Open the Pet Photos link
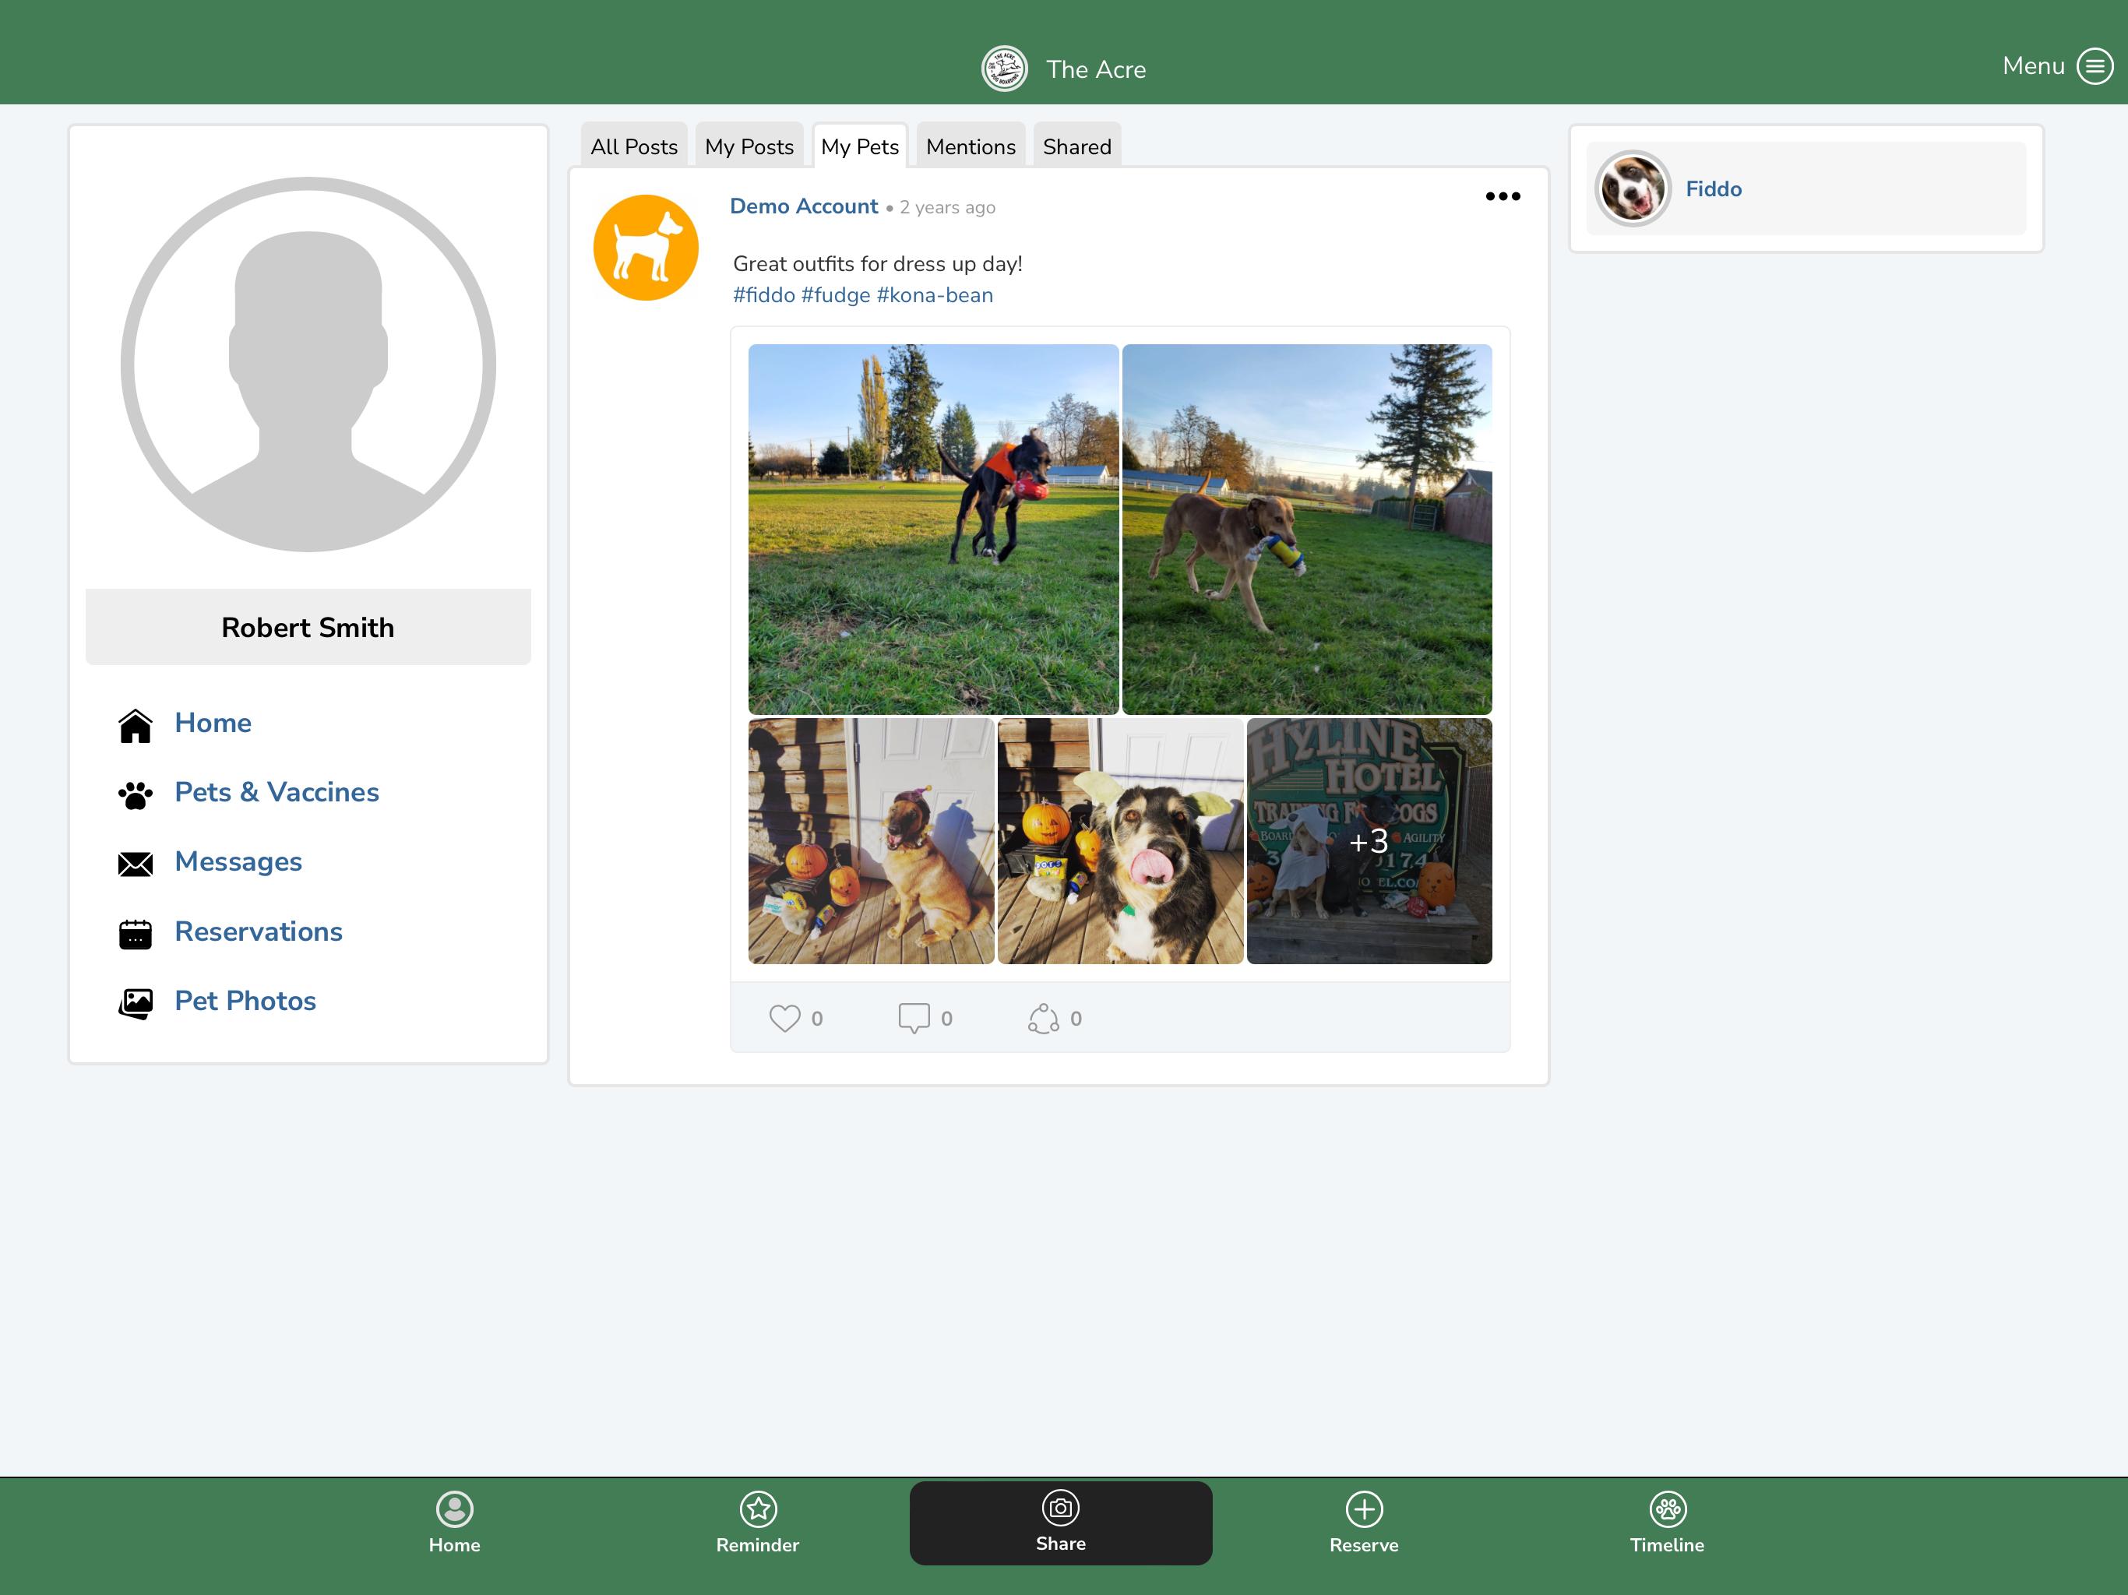Image resolution: width=2128 pixels, height=1595 pixels. (x=245, y=1001)
